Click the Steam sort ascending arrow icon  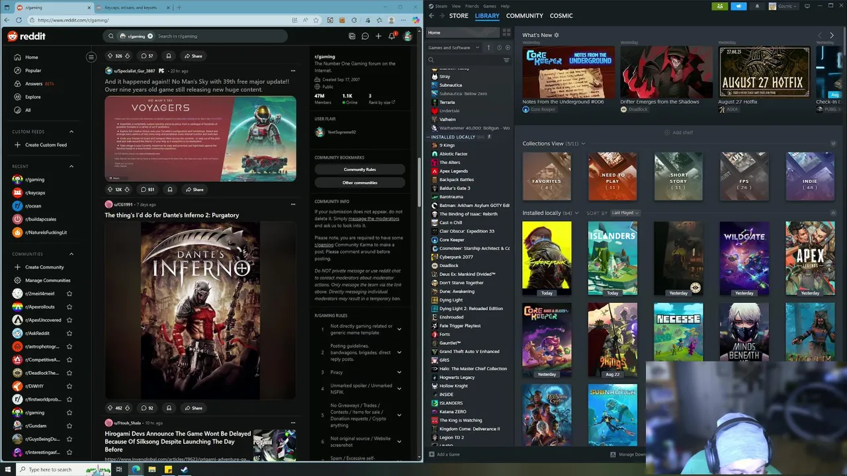pos(489,48)
